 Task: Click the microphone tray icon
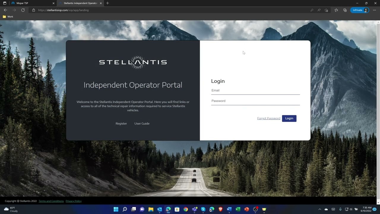click(340, 209)
